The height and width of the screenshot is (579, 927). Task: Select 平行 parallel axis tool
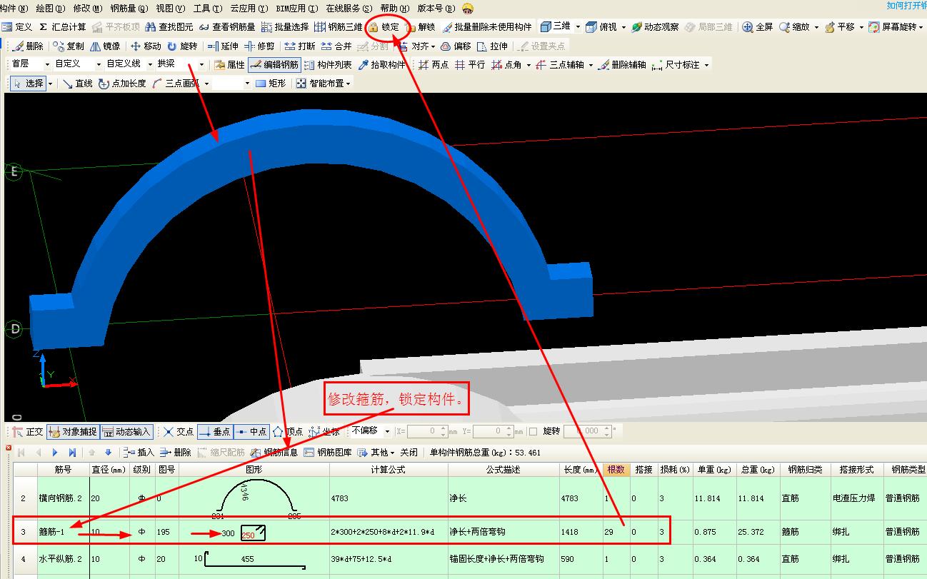click(x=470, y=65)
